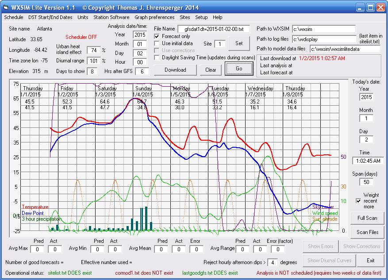This screenshot has width=388, height=280.
Task: Click the Exit button
Action: click(370, 260)
